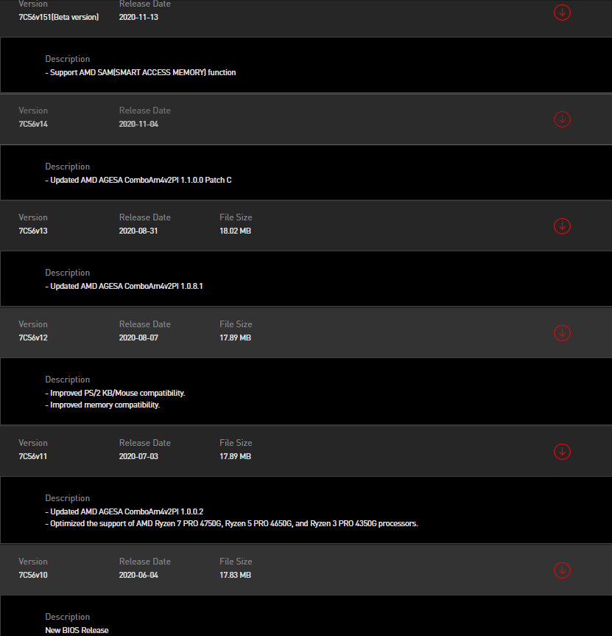
Task: Select version text 7C56v11
Action: [33, 456]
